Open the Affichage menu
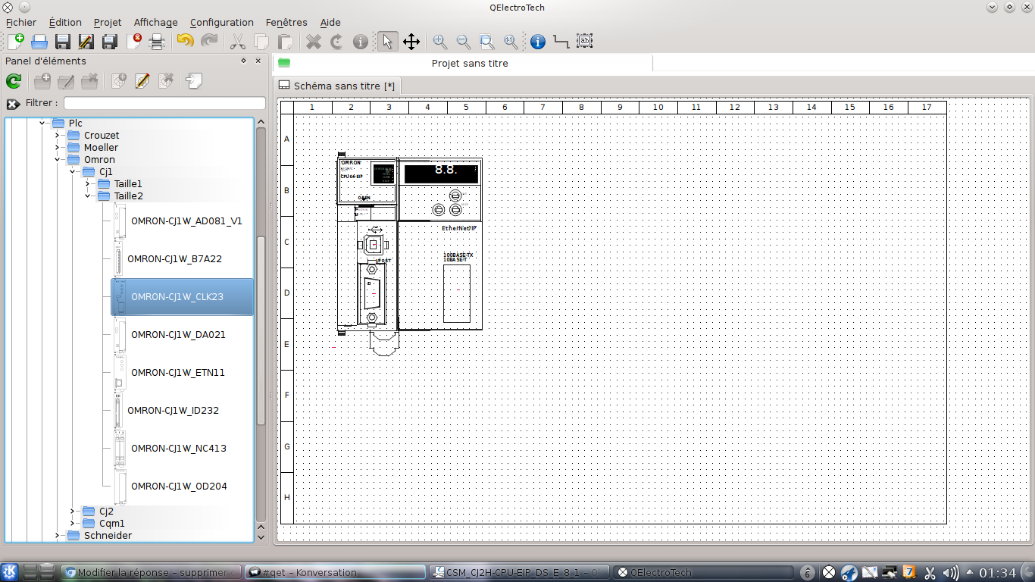The height and width of the screenshot is (582, 1035). (x=155, y=23)
